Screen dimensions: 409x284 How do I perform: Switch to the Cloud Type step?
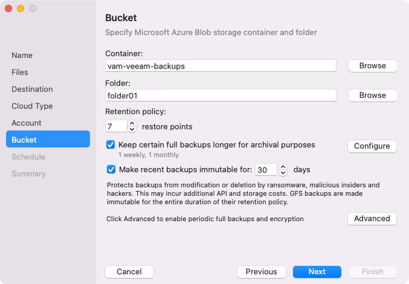click(32, 106)
